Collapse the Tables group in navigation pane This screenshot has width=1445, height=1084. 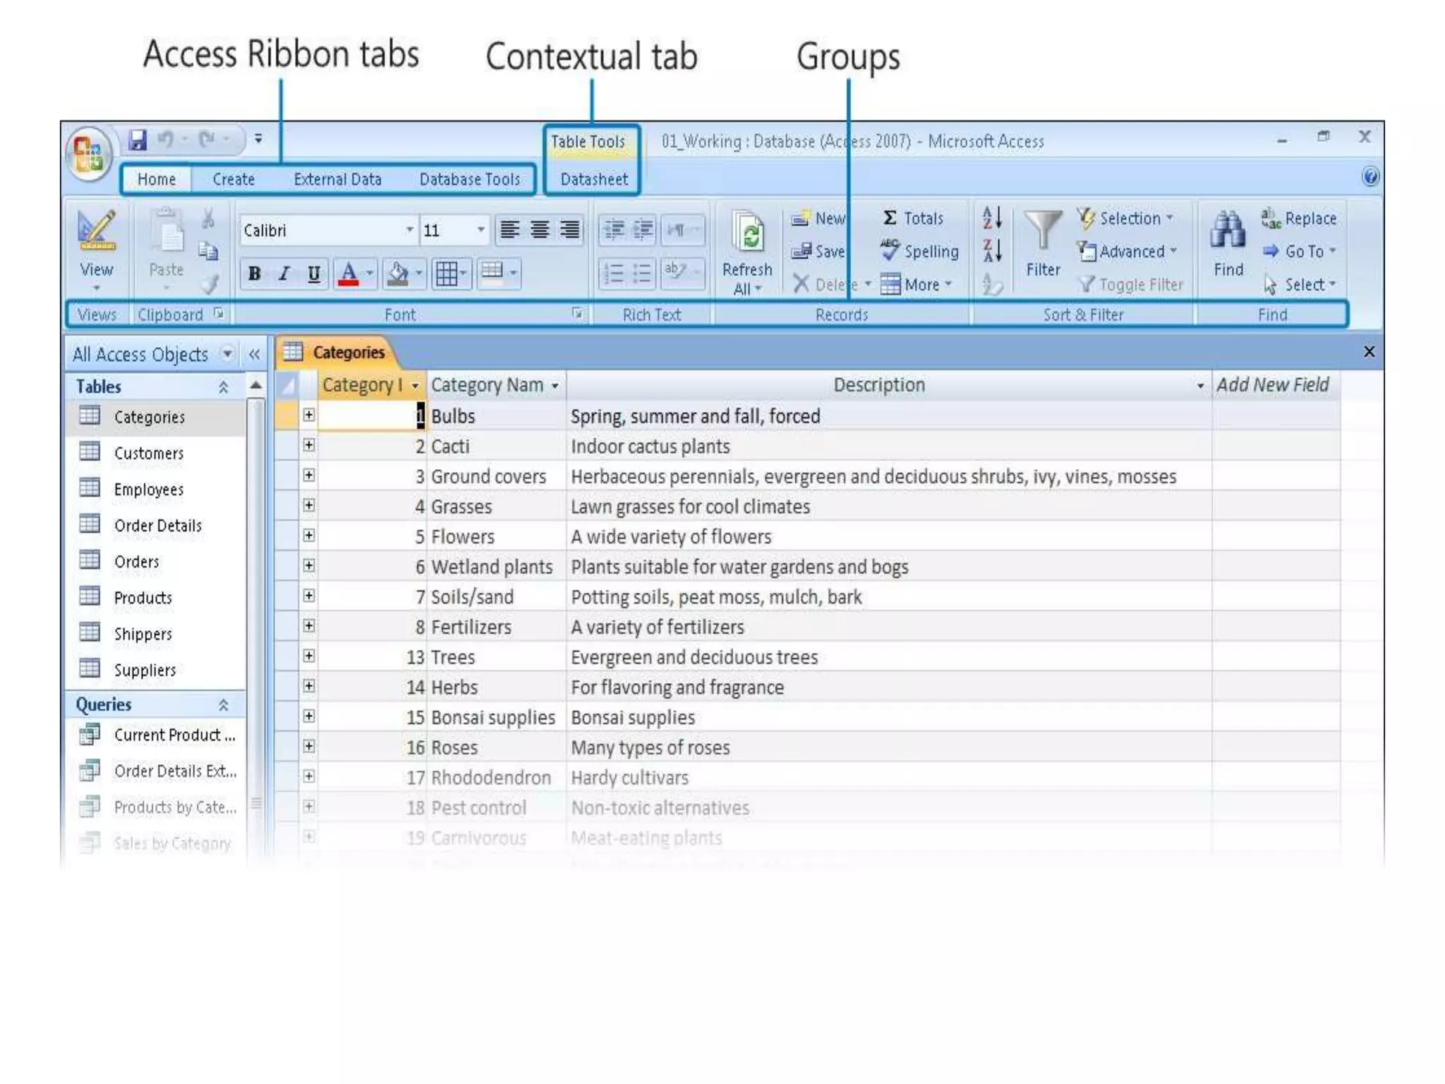tap(223, 387)
